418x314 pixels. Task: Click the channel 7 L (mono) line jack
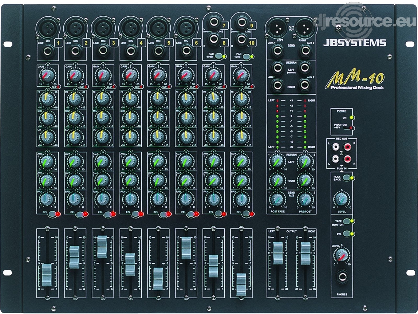point(214,22)
